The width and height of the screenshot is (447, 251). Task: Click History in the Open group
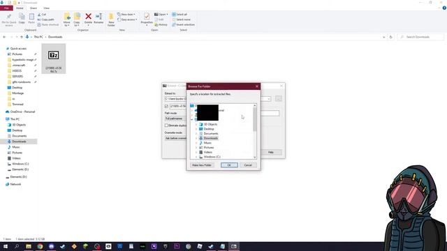(161, 25)
